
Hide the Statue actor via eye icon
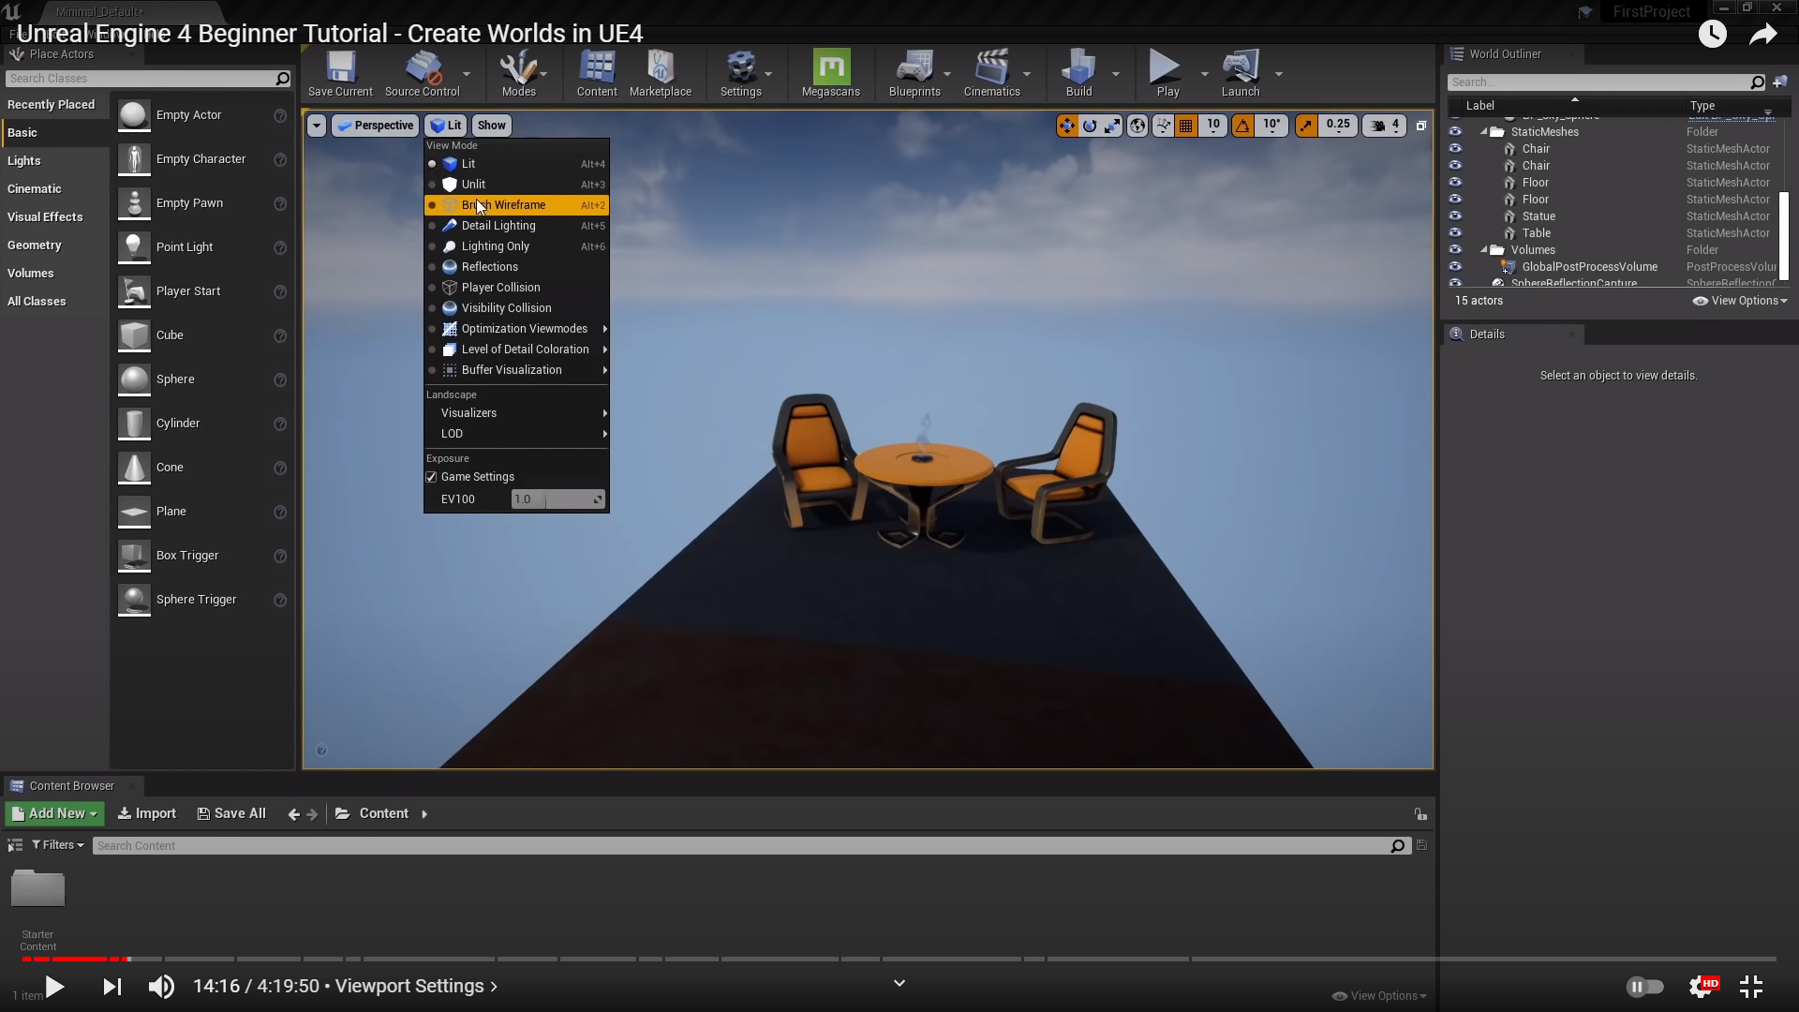click(x=1455, y=216)
